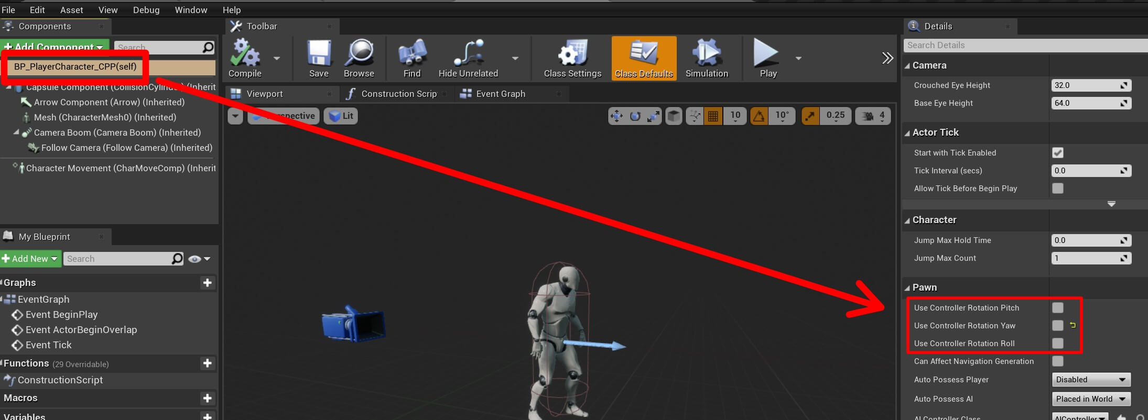Open Auto Possess AI dropdown

(1091, 399)
